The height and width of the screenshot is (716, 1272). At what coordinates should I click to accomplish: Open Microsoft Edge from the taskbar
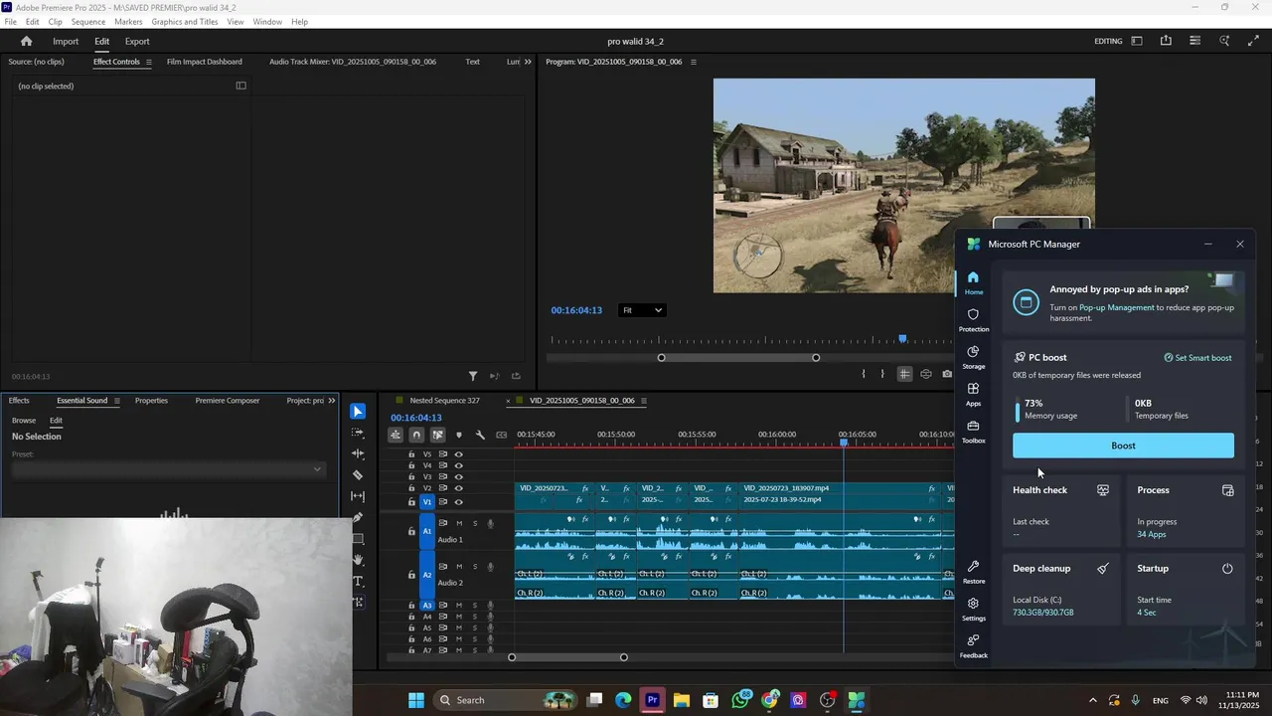[x=623, y=700]
